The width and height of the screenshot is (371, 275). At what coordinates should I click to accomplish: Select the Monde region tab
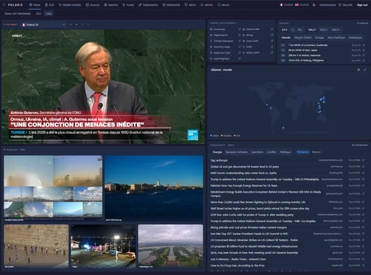point(286,37)
